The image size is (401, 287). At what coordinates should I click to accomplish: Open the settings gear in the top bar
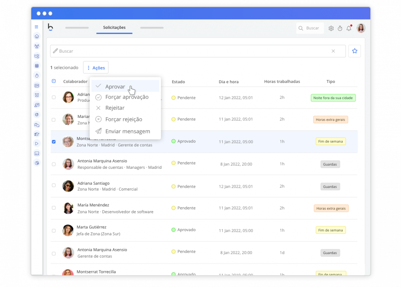point(331,28)
